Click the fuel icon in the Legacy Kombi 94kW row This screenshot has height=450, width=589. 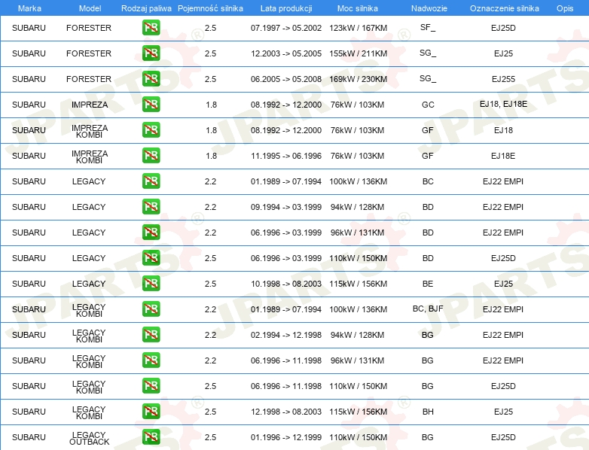[151, 335]
